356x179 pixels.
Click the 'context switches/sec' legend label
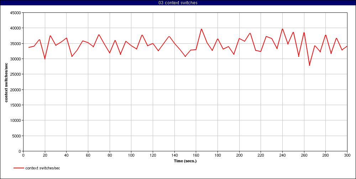[x=43, y=168]
